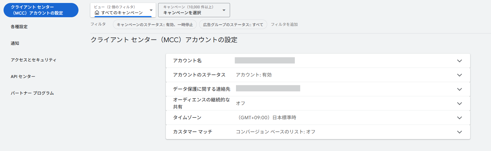This screenshot has width=491, height=151.
Task: Expand the カスタマー マッチ row chevron
Action: [x=459, y=132]
